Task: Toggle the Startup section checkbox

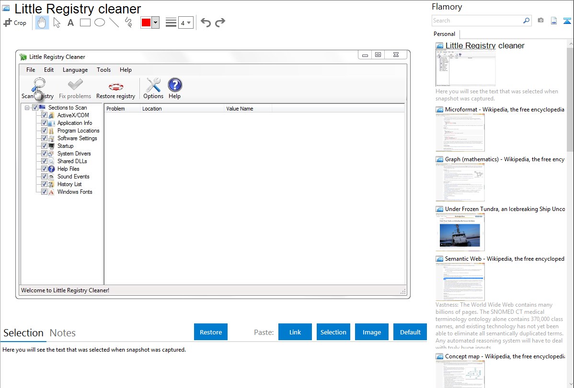Action: pyautogui.click(x=45, y=146)
